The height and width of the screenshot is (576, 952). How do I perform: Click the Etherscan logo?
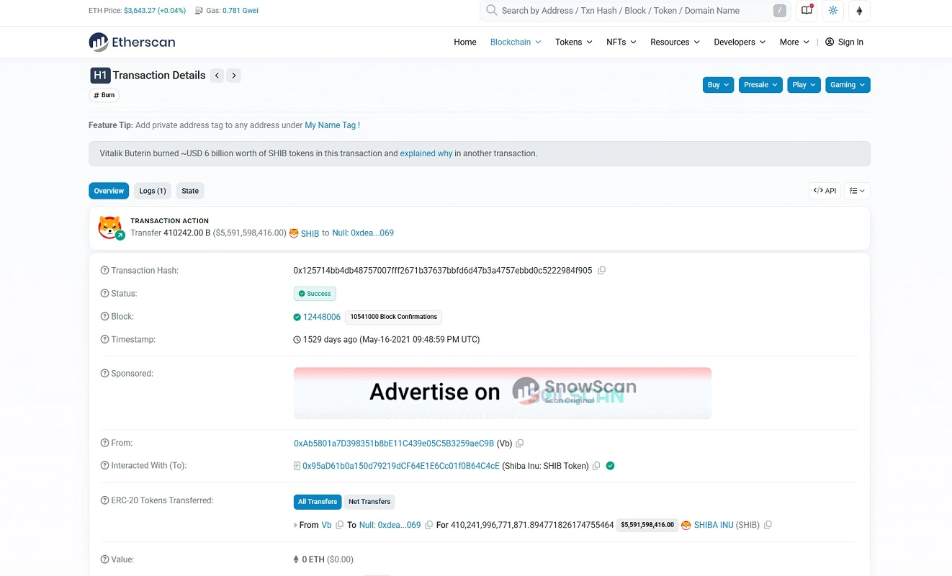132,42
